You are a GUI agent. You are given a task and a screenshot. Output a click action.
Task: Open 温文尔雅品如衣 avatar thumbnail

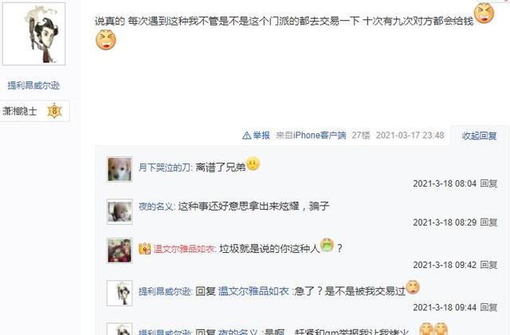click(120, 250)
